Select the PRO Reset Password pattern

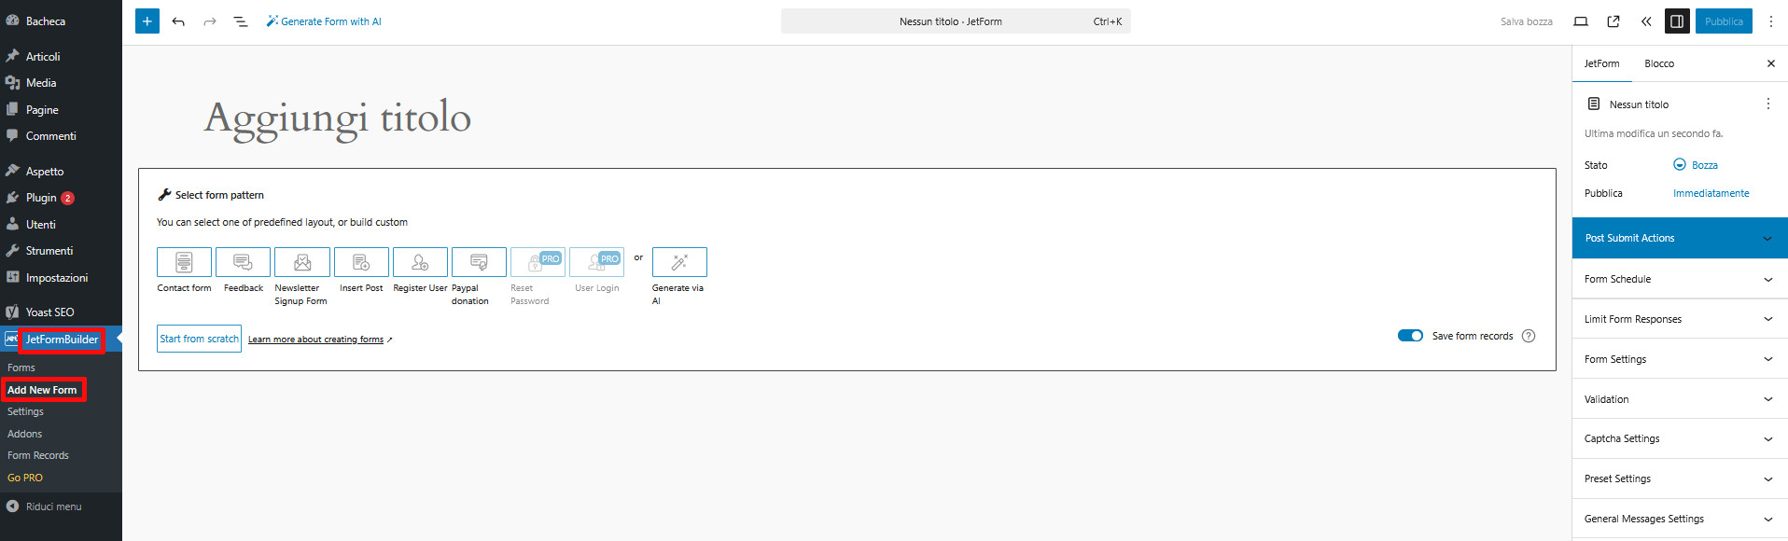pos(538,262)
